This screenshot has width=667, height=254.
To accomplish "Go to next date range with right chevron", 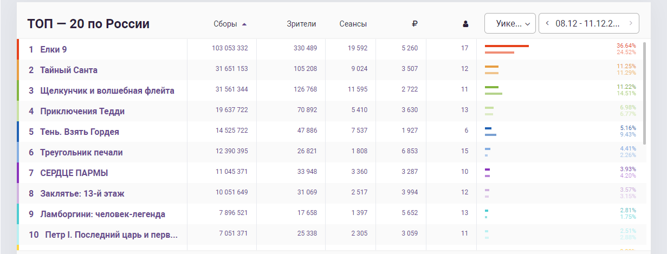I will click(x=630, y=23).
